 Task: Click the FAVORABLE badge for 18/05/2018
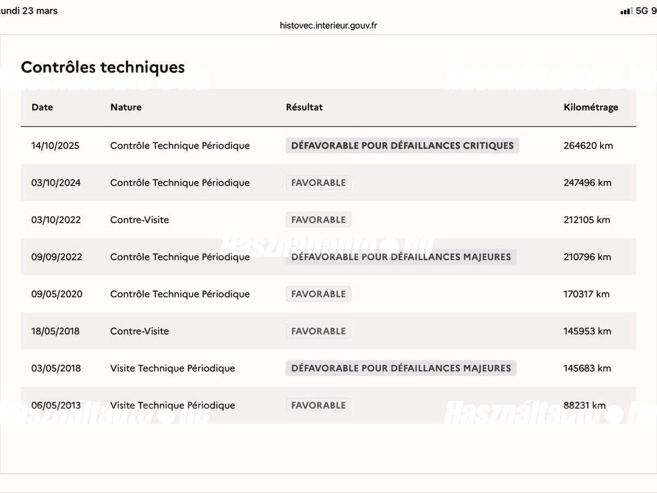coord(318,331)
